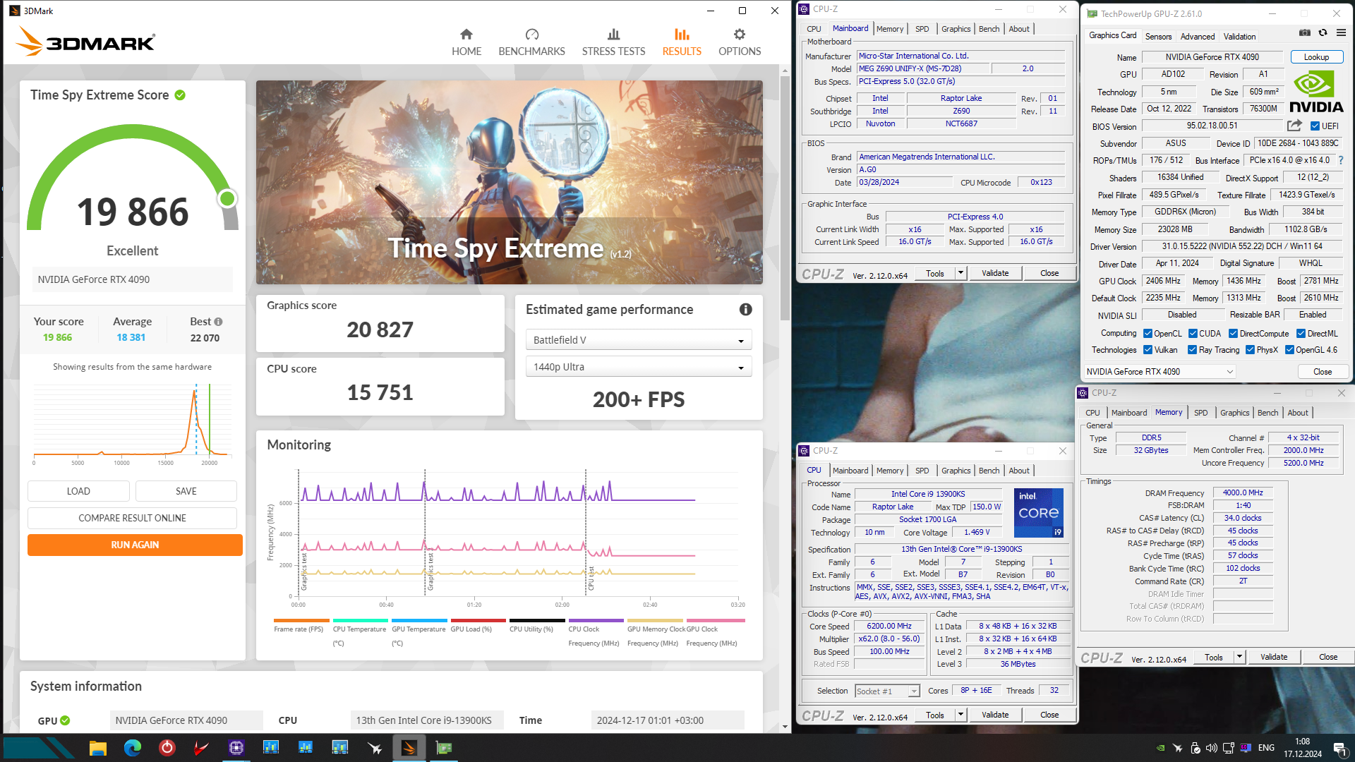Click the NVIDIA logo in GPU-Z

tap(1316, 91)
